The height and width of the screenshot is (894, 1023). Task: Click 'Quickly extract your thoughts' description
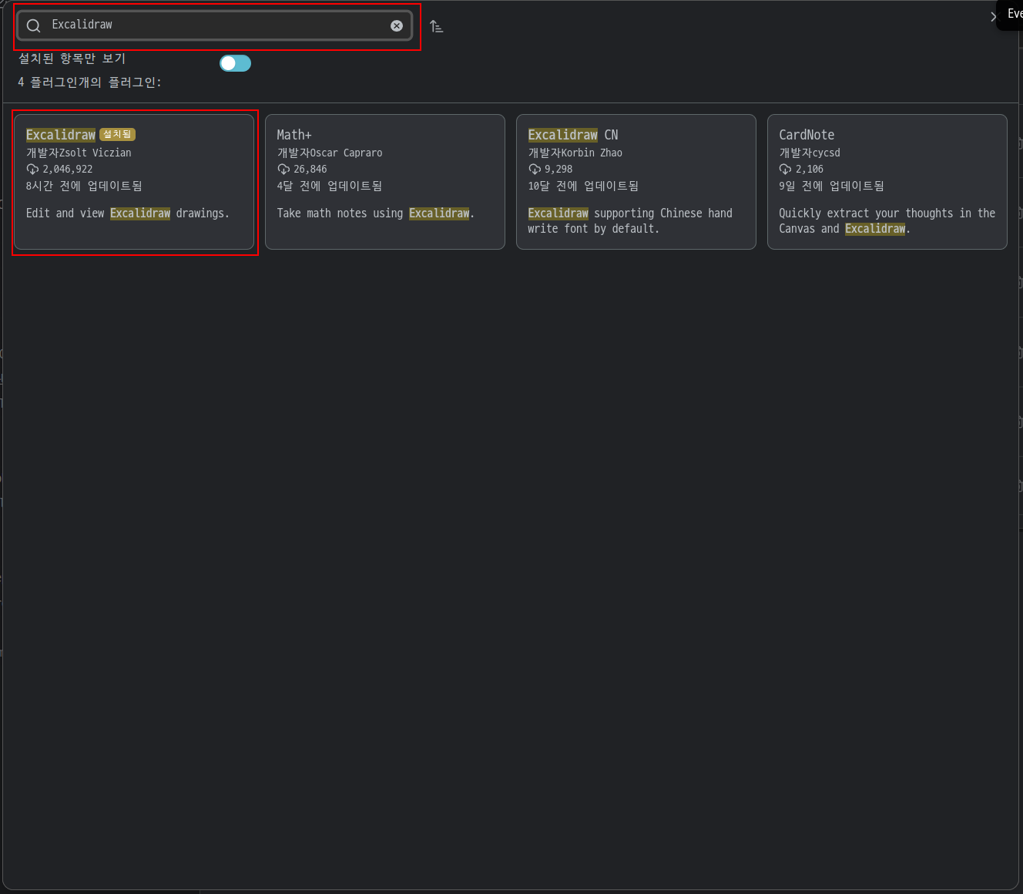tap(887, 221)
